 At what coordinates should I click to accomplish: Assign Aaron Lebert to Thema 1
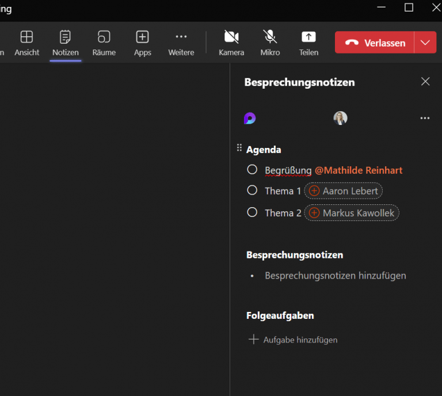click(x=344, y=191)
